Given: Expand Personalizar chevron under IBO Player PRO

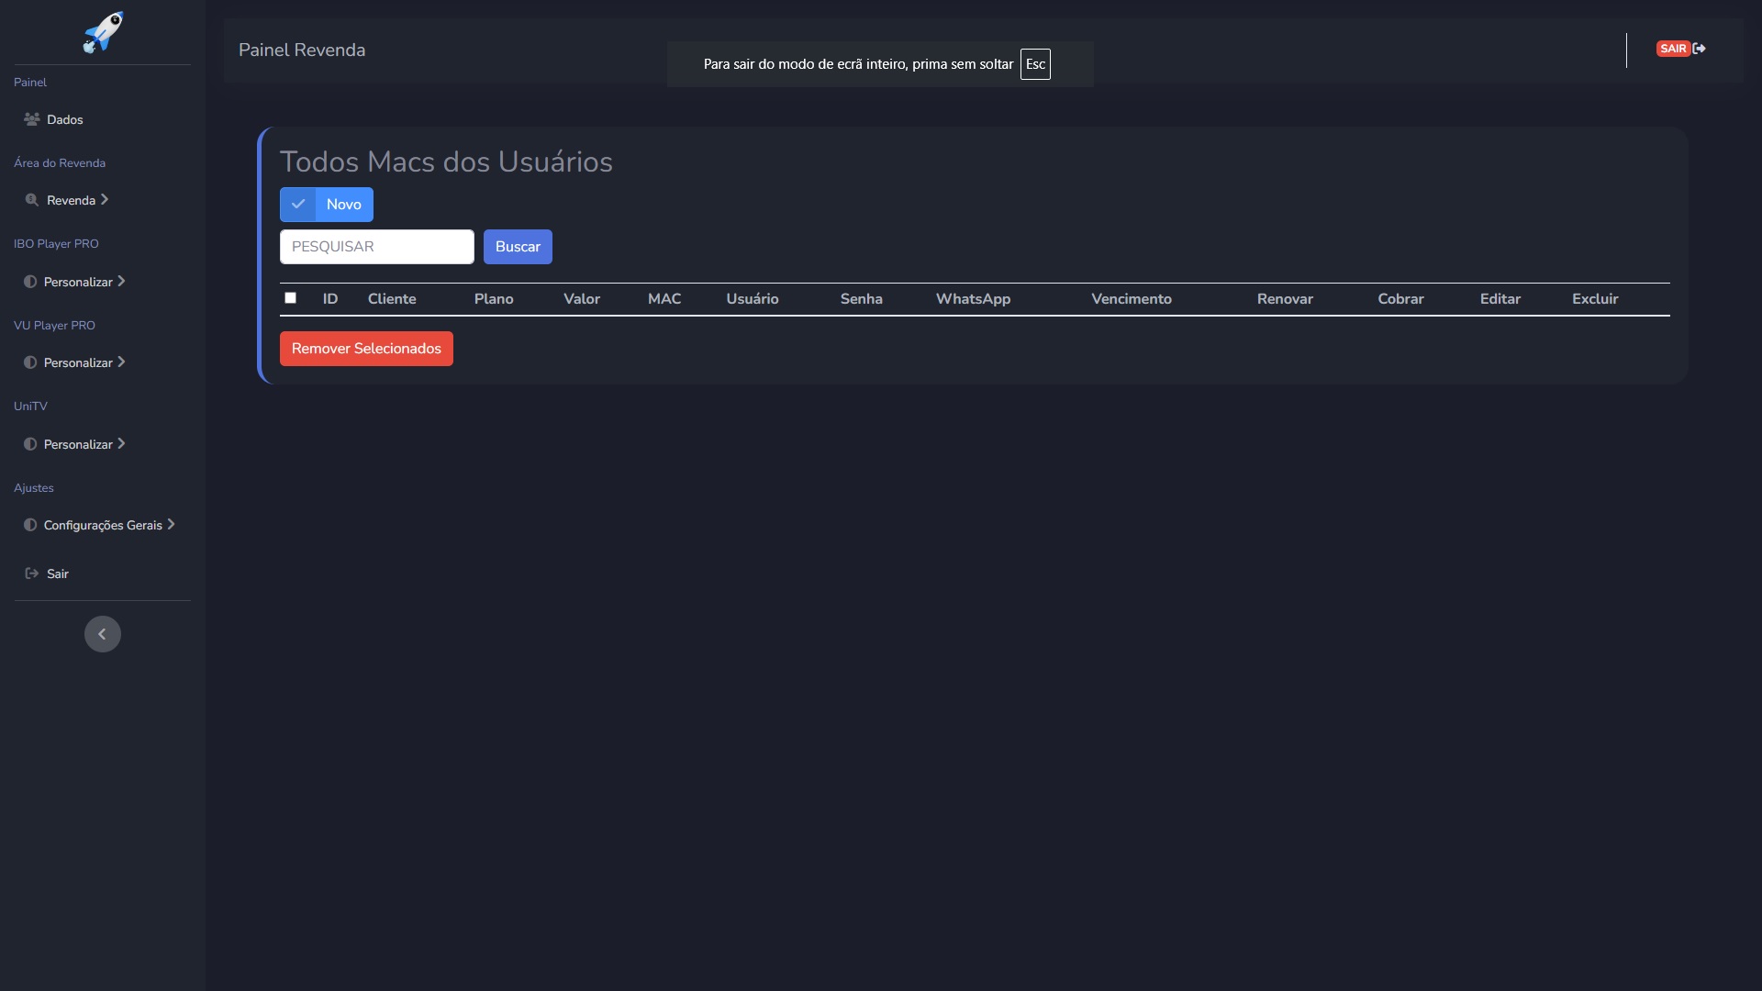Looking at the screenshot, I should (121, 281).
